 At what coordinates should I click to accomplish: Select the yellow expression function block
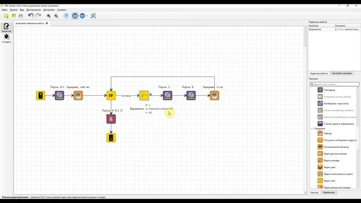tap(144, 95)
